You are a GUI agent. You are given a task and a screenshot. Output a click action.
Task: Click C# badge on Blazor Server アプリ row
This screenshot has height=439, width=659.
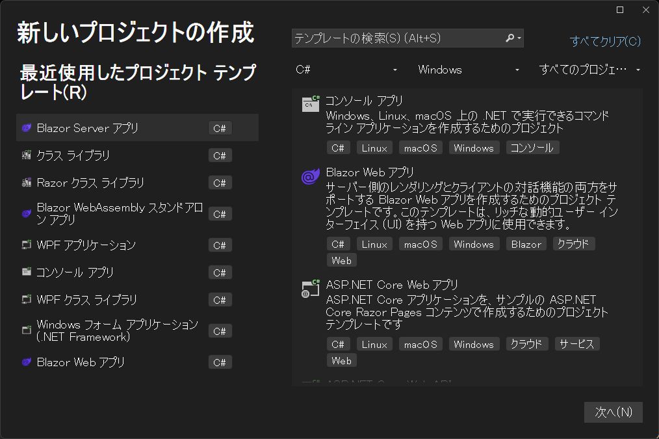220,128
